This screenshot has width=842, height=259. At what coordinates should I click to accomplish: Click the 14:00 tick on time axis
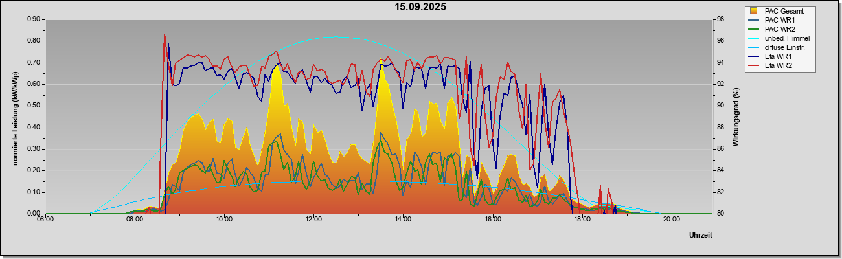tap(404, 220)
